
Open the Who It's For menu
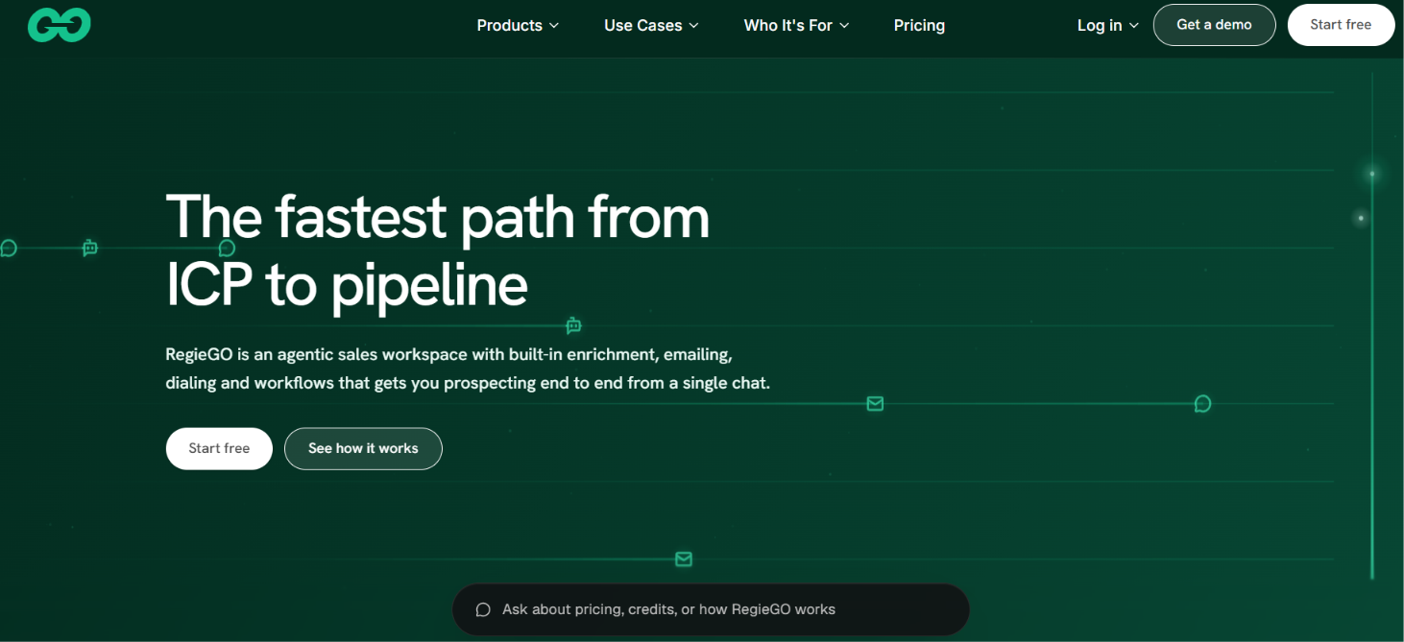[x=796, y=26]
